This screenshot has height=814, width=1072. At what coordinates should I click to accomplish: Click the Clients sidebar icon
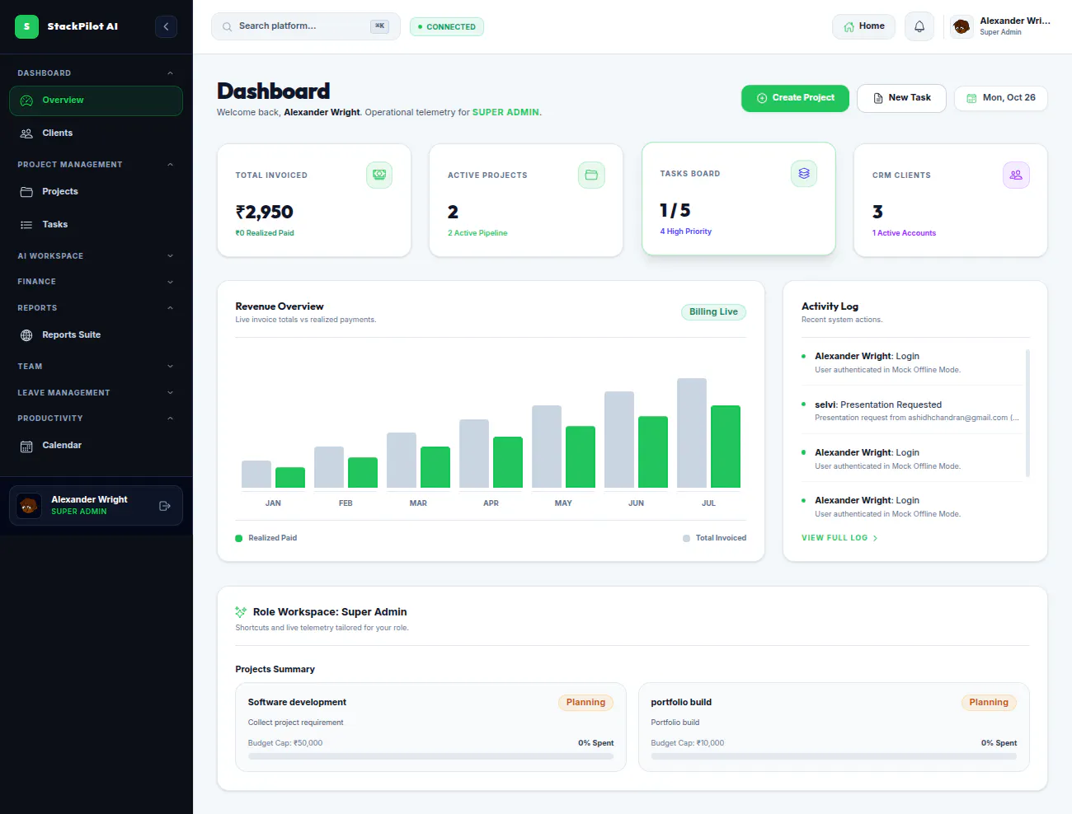pos(26,133)
